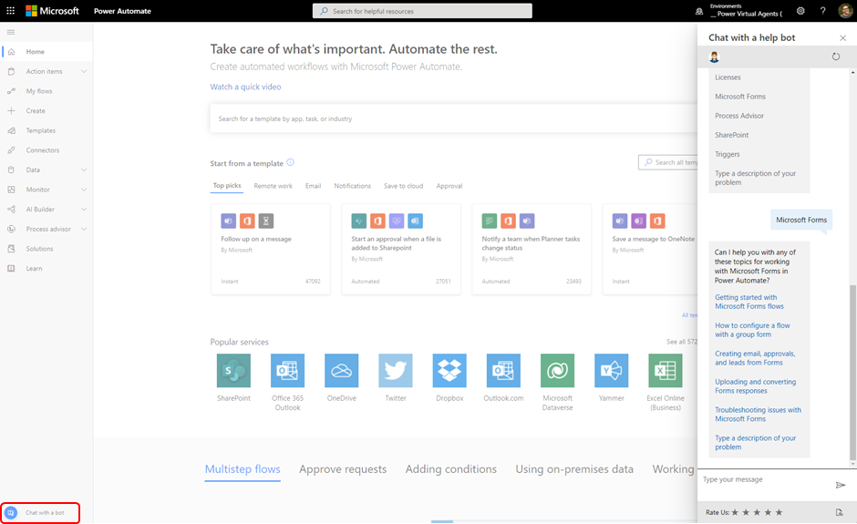Expand the Monitor menu chevron

pyautogui.click(x=84, y=190)
